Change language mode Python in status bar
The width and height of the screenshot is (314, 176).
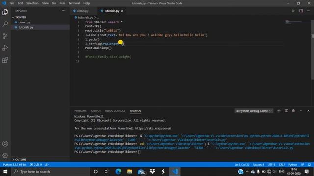[x=292, y=165]
